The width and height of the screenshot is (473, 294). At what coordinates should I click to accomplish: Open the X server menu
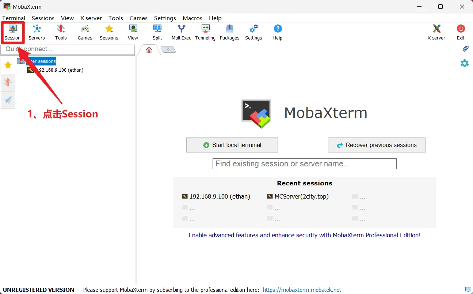point(91,18)
